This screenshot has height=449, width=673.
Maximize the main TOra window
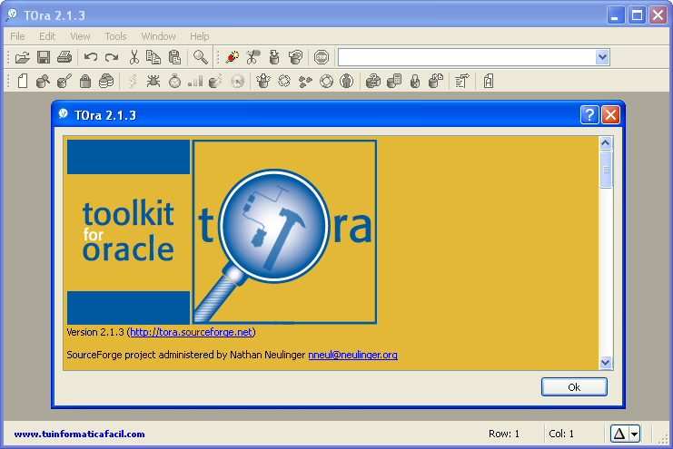pyautogui.click(x=637, y=15)
